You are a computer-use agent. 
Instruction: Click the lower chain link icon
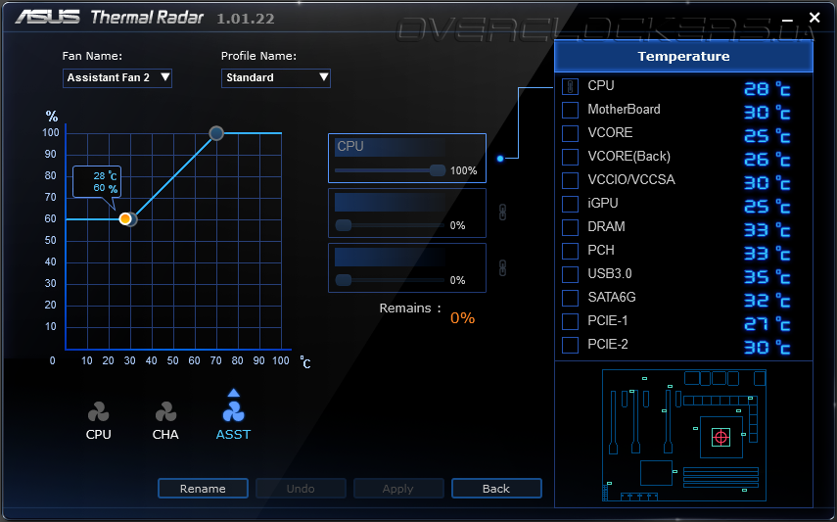tap(502, 267)
